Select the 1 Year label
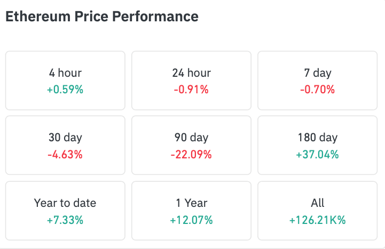385x249 pixels. pyautogui.click(x=191, y=203)
